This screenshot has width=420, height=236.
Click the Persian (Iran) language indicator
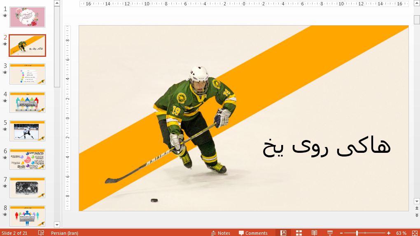(x=64, y=233)
